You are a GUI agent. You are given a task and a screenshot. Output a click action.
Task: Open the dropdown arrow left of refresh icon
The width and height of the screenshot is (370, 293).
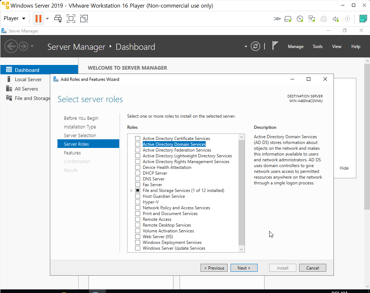pos(246,47)
